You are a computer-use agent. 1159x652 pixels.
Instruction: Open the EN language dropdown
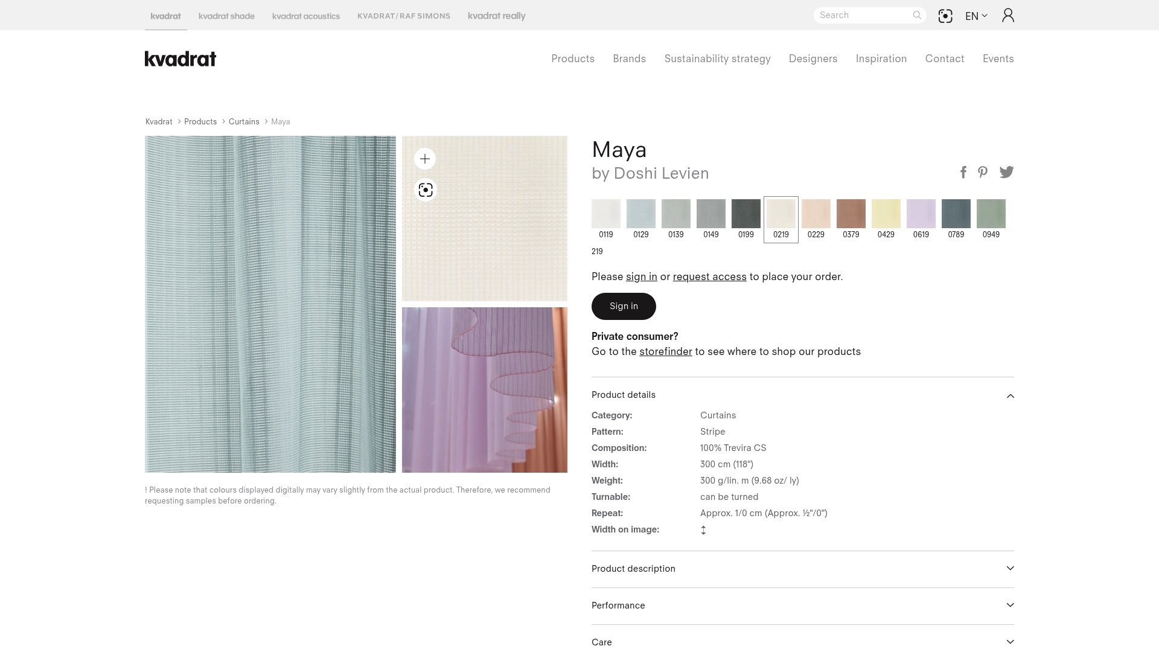(x=976, y=16)
